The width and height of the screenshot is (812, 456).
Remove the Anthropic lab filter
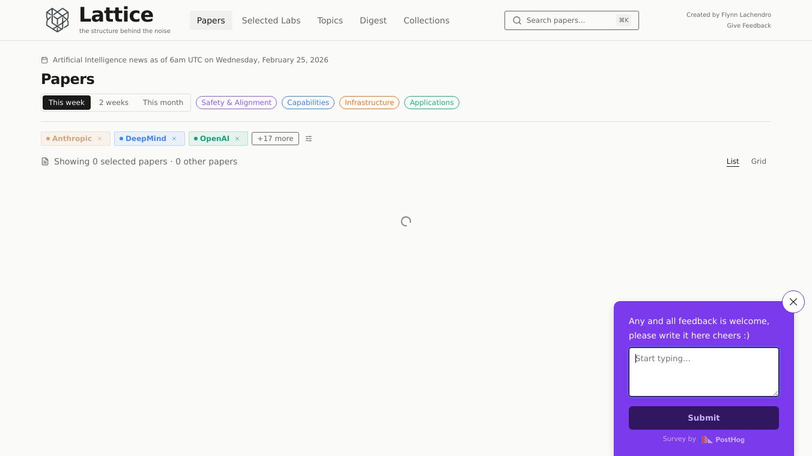pyautogui.click(x=100, y=139)
